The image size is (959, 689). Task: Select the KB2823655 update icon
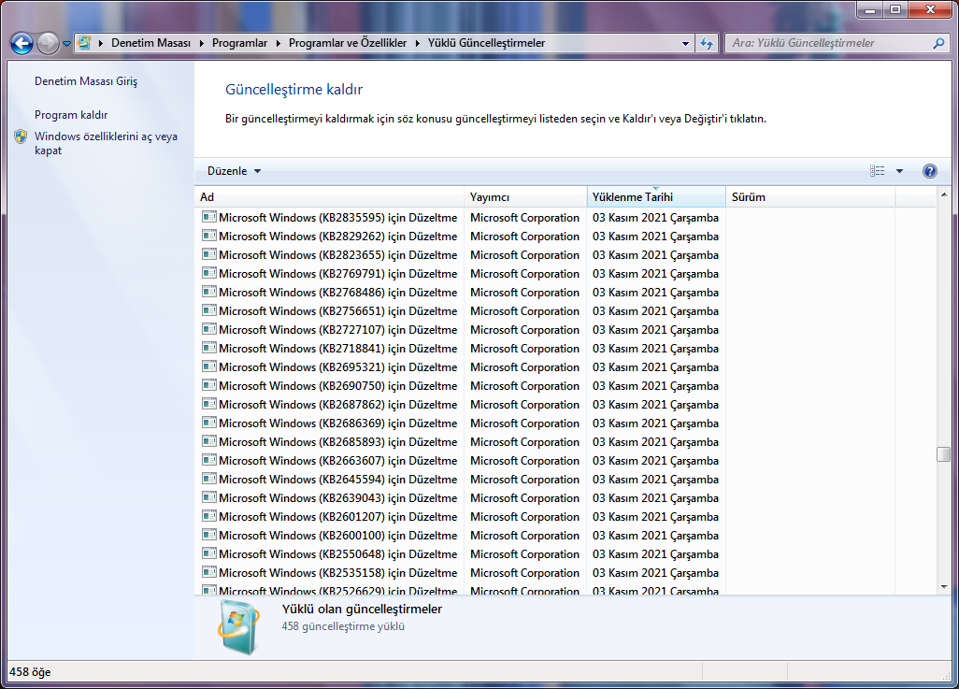coord(209,254)
